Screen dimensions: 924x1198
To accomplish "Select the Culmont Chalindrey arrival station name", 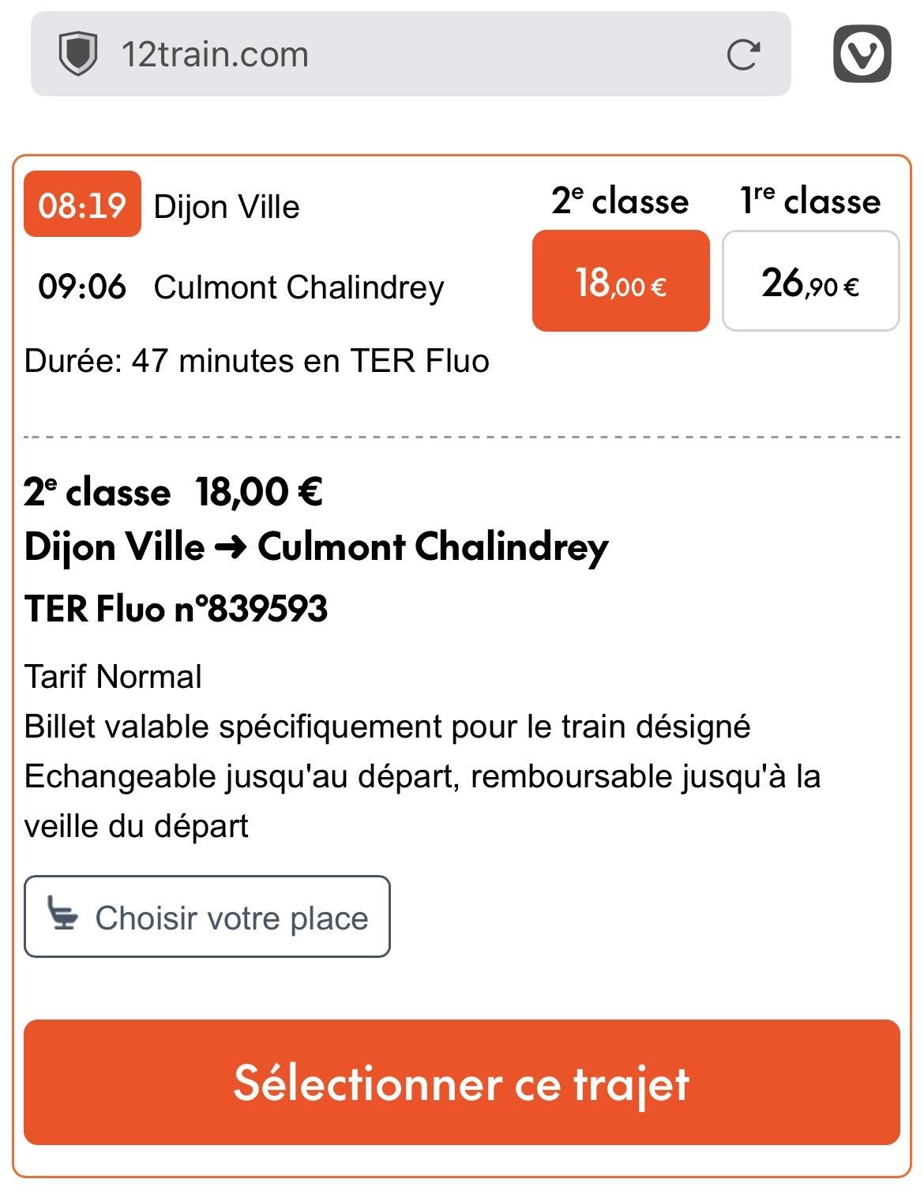I will click(x=299, y=287).
